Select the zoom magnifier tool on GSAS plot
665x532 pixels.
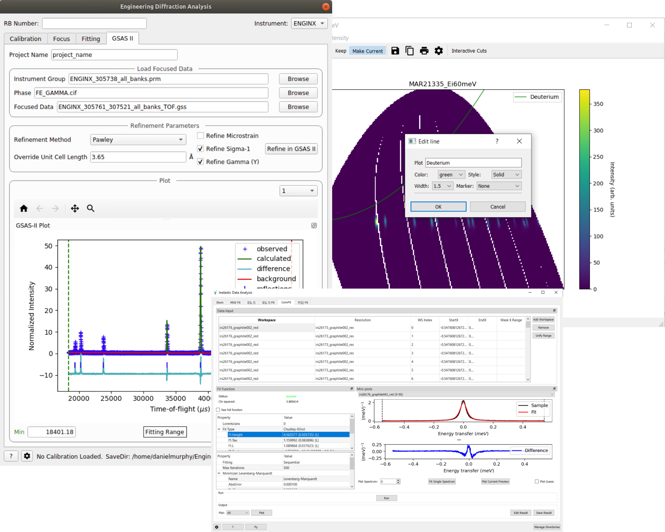click(90, 208)
